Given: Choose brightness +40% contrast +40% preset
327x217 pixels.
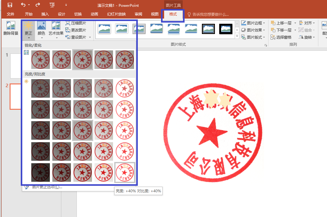Looking at the screenshot, I should point(125,172).
